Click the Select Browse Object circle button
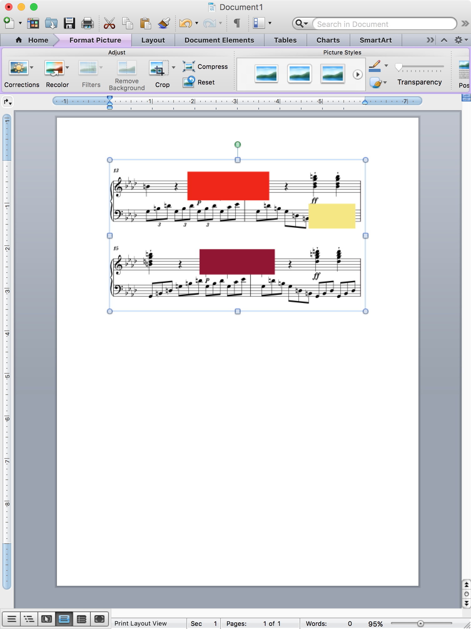Screen dimensions: 471x629 point(466,594)
